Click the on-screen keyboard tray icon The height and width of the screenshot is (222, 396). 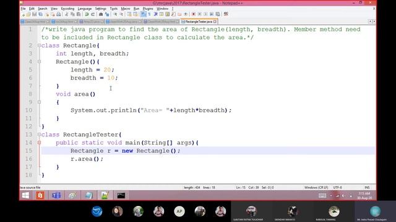click(322, 195)
